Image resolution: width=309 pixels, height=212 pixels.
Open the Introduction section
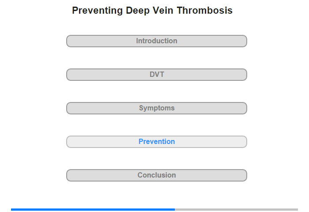click(x=156, y=41)
